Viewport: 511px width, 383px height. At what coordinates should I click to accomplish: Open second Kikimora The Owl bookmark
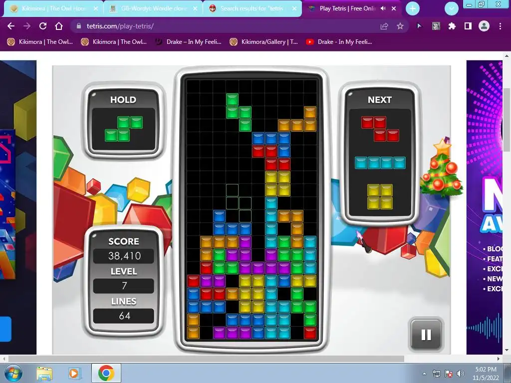[114, 42]
